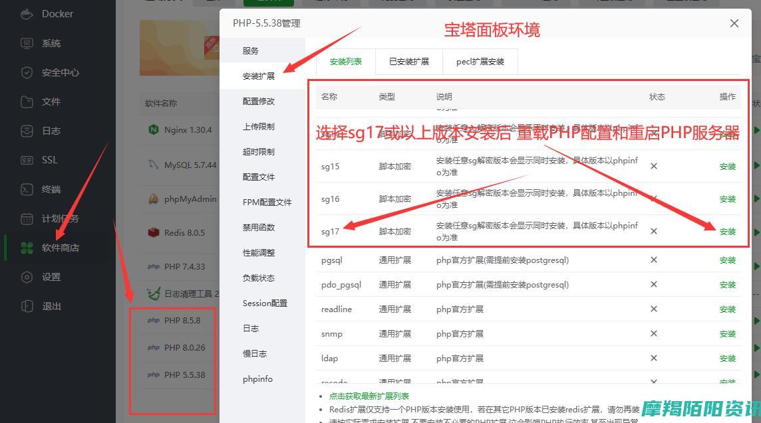Open 性能调整 in the dialog menu

(x=259, y=252)
